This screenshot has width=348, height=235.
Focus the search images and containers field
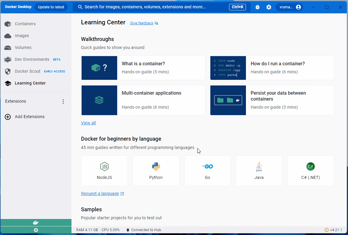[x=162, y=7]
